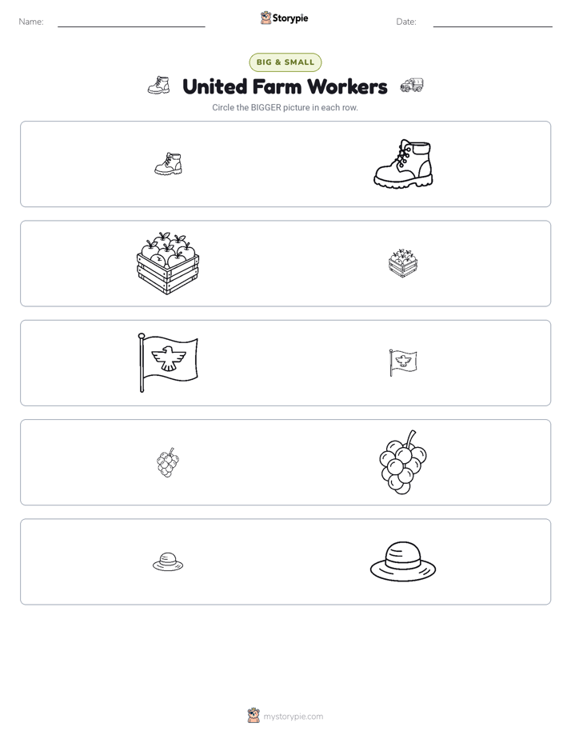Select the large apple crate picture
Image resolution: width=571 pixels, height=739 pixels.
[x=168, y=263]
